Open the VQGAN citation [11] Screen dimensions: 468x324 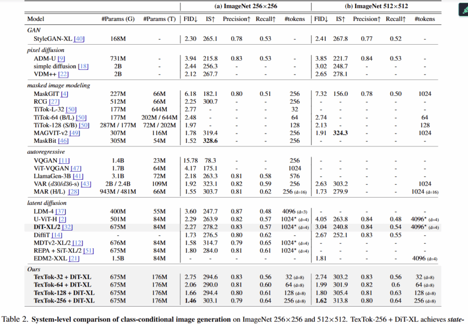click(64, 161)
